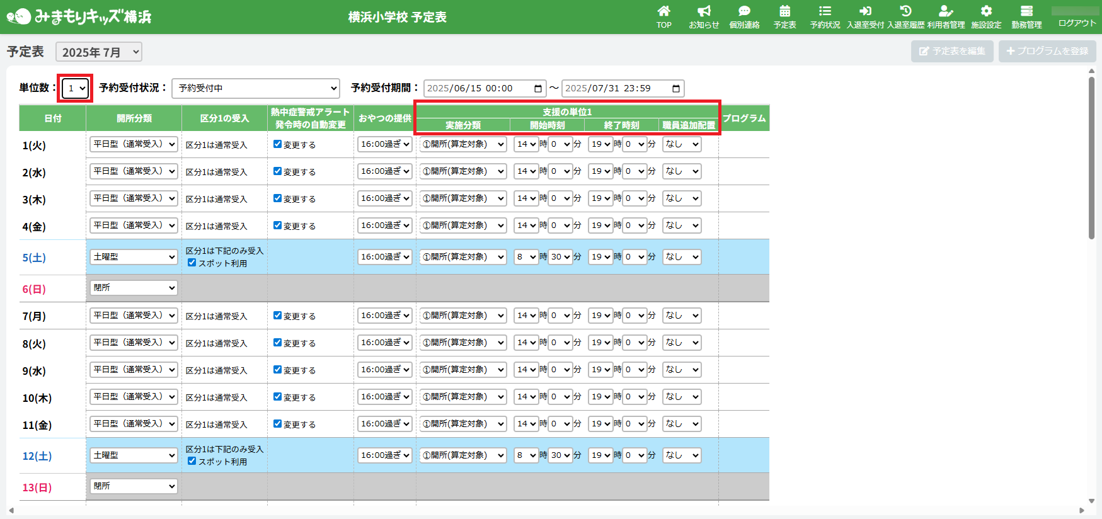Screen dimensions: 1102x519
Task: Open 勤務管理 in the top navigation
Action: (1026, 17)
